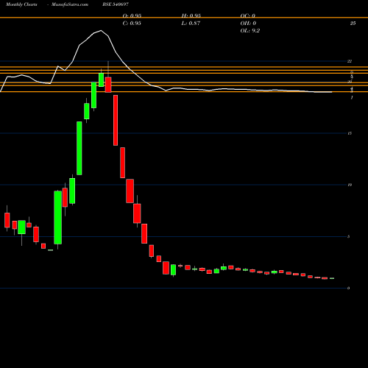Click the 'BSE 540697' symbol text
Screen dimensions: 368x368
coord(116,4)
